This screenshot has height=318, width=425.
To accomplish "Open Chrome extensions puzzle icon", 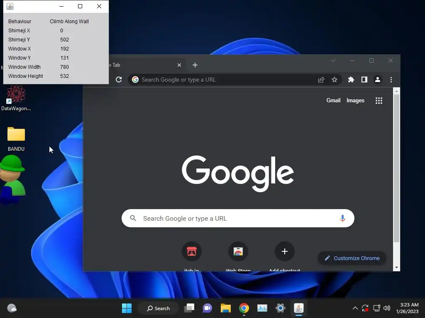I will point(351,79).
